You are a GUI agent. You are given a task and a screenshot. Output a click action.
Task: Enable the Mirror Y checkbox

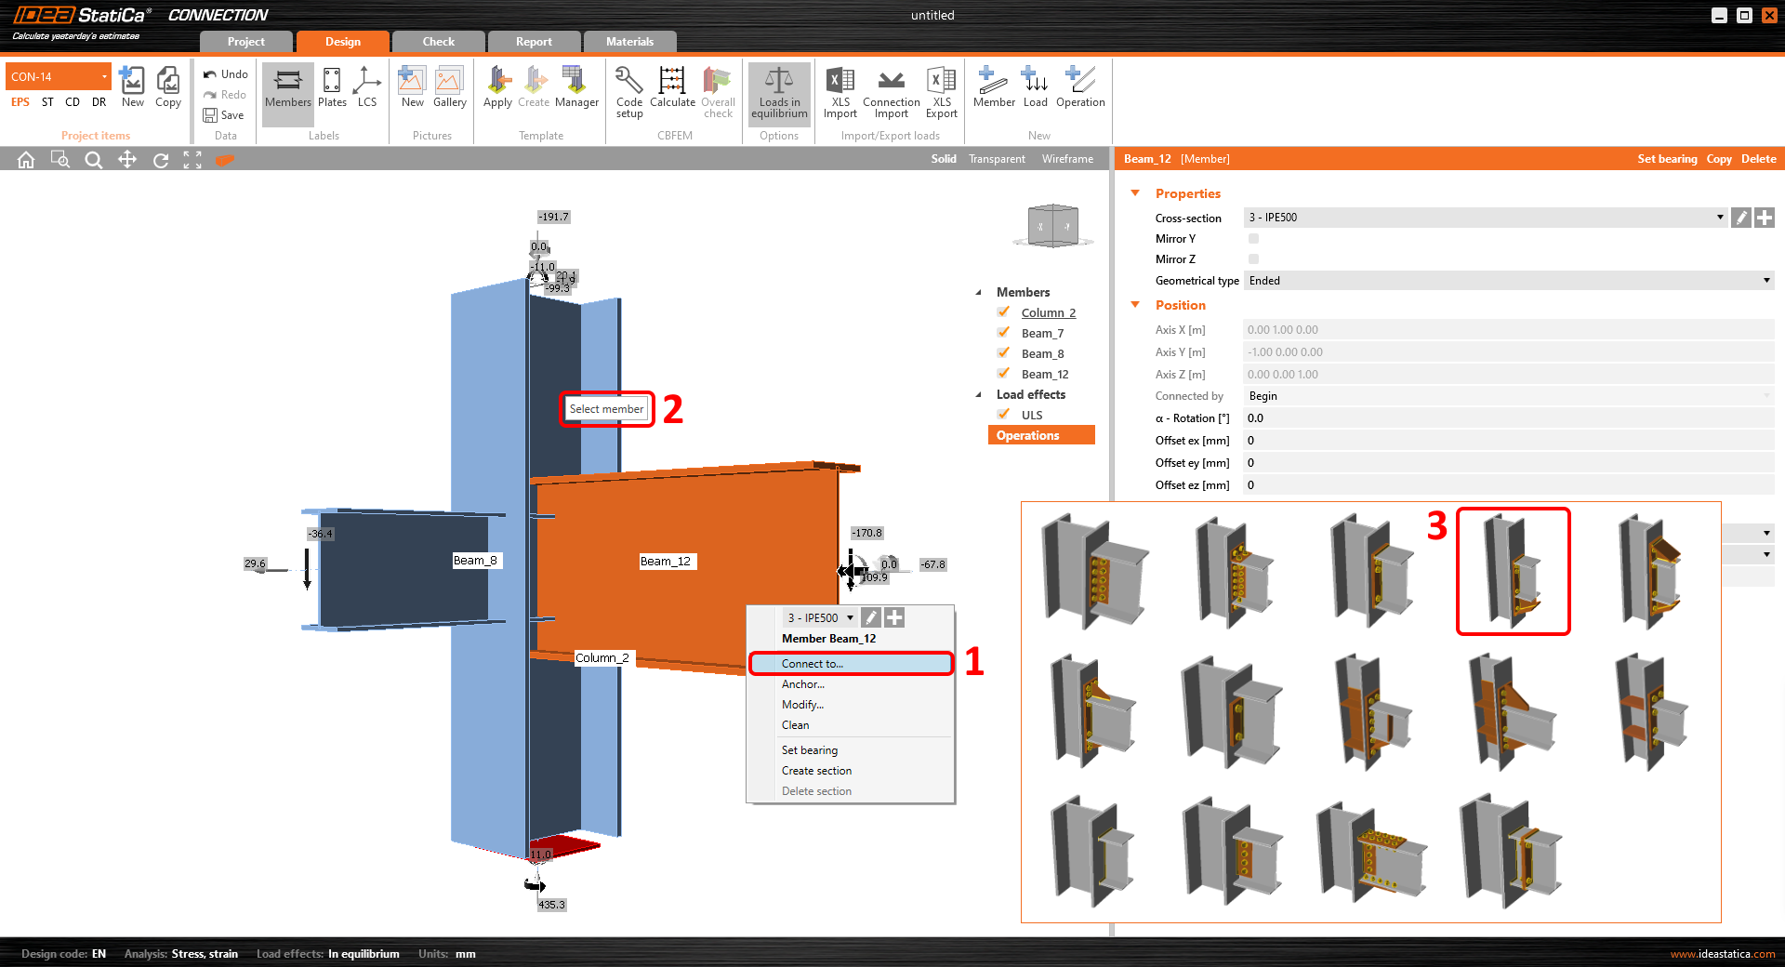click(1253, 239)
